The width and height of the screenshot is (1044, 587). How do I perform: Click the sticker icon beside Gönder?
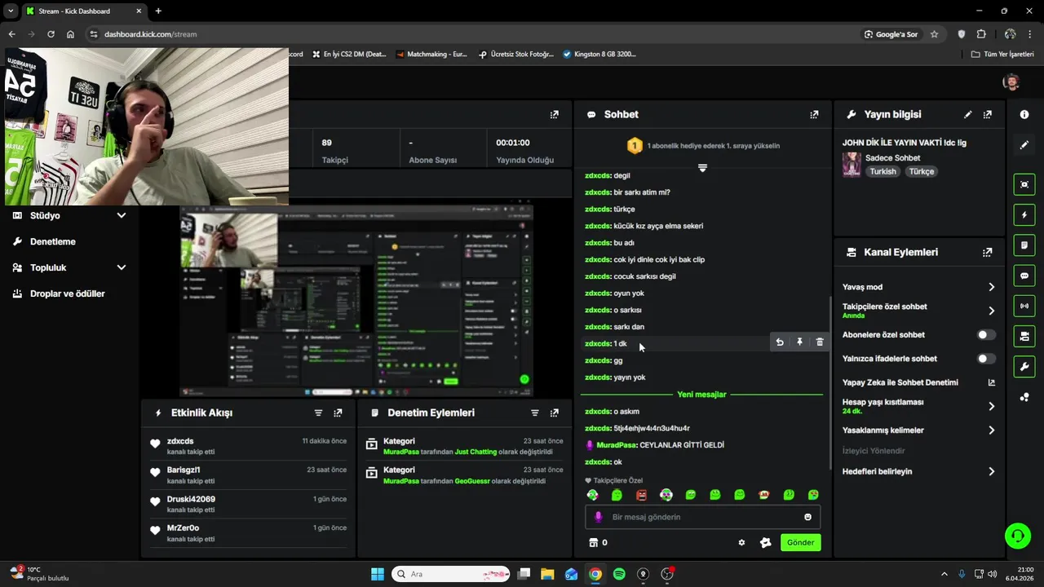[x=765, y=542]
